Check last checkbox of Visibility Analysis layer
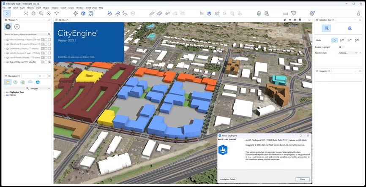Viewport: 366px width, 187px height. point(49,53)
